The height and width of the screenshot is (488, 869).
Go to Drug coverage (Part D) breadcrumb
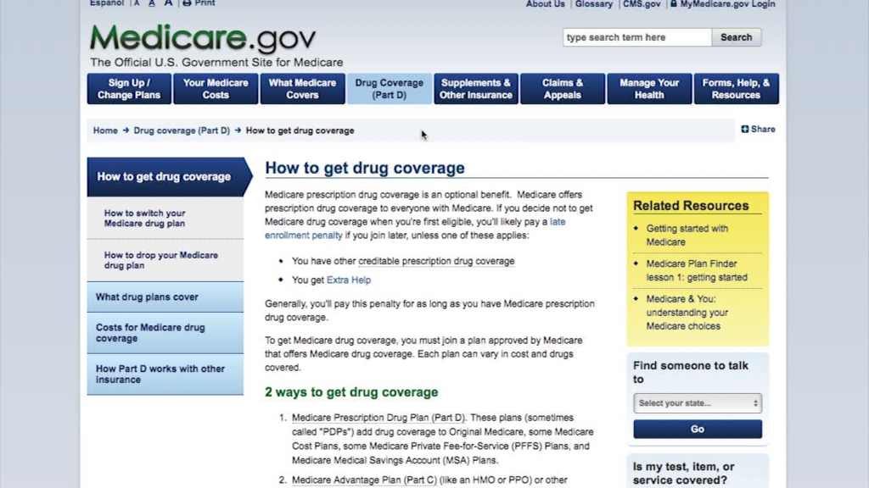coord(182,130)
